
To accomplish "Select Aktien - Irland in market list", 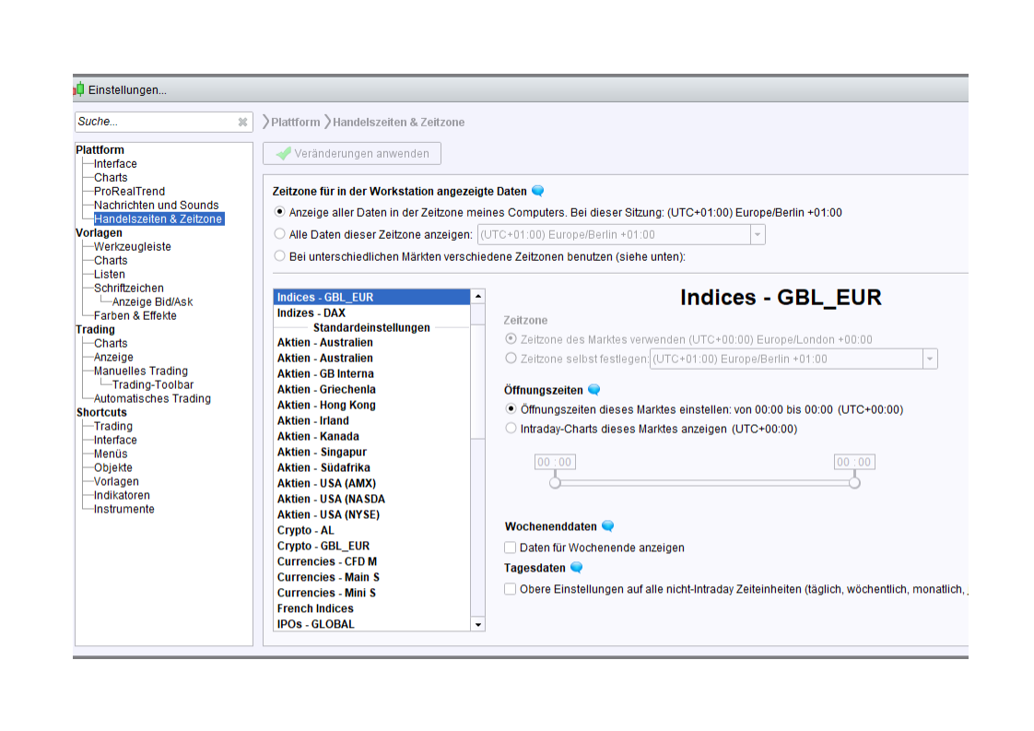I will click(372, 421).
